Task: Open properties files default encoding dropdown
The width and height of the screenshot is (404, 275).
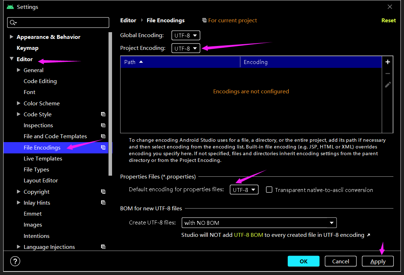Action: click(244, 190)
